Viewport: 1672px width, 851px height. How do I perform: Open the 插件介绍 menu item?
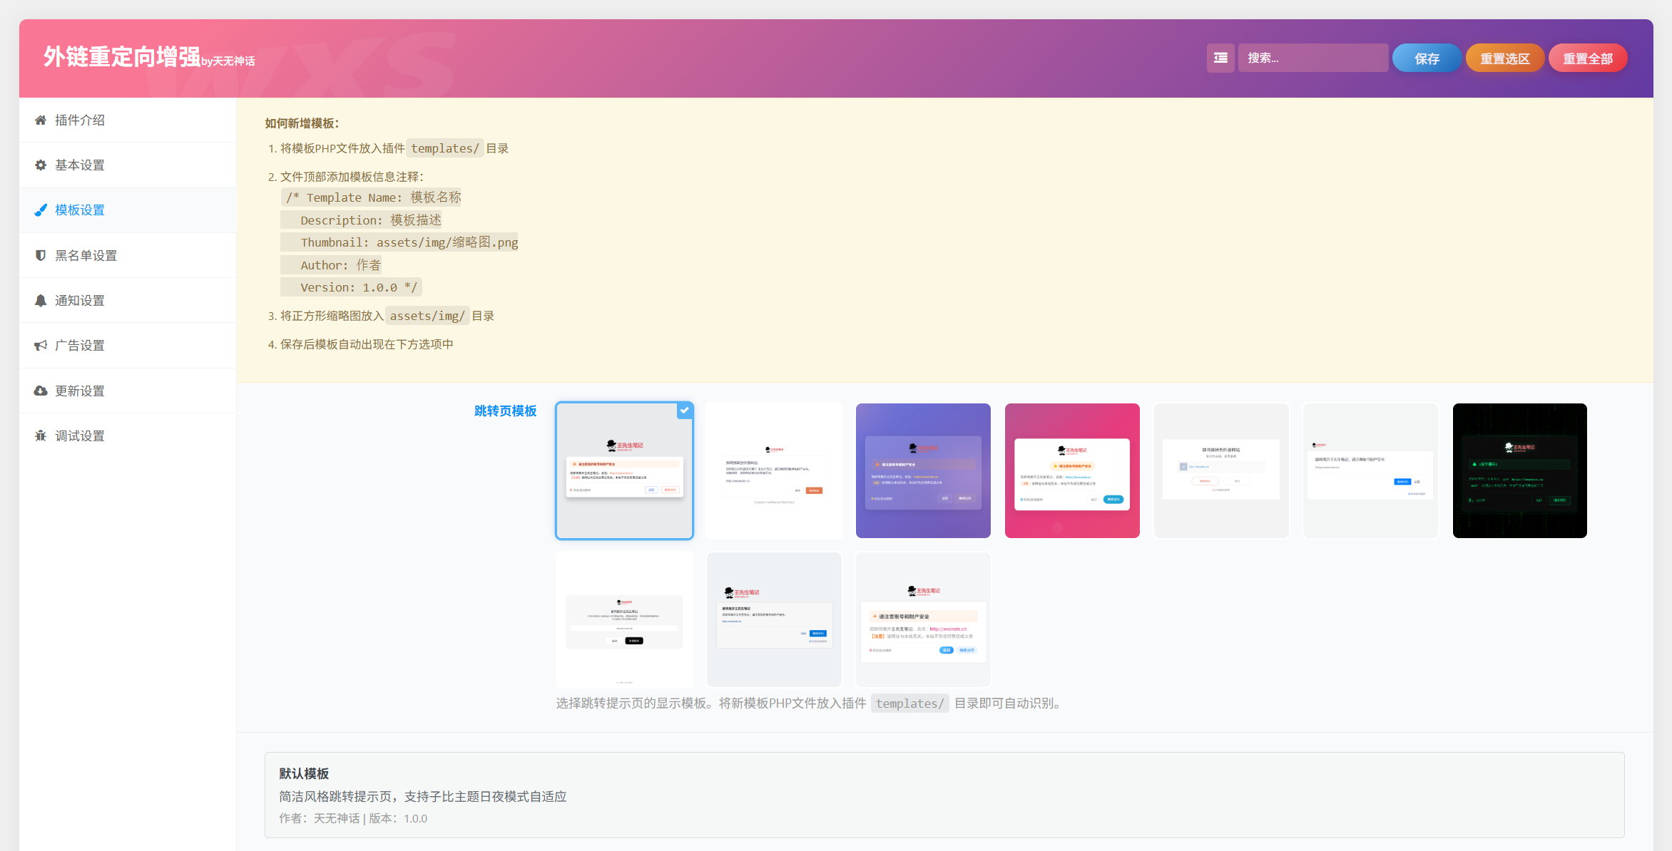128,120
